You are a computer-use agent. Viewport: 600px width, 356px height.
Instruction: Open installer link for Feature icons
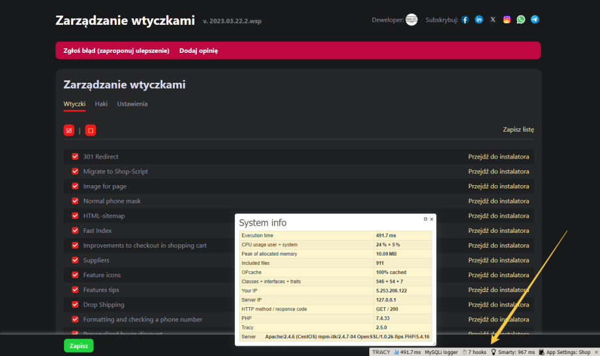click(x=499, y=275)
